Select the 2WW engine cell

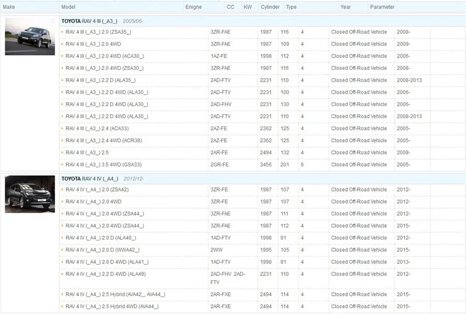pos(216,250)
